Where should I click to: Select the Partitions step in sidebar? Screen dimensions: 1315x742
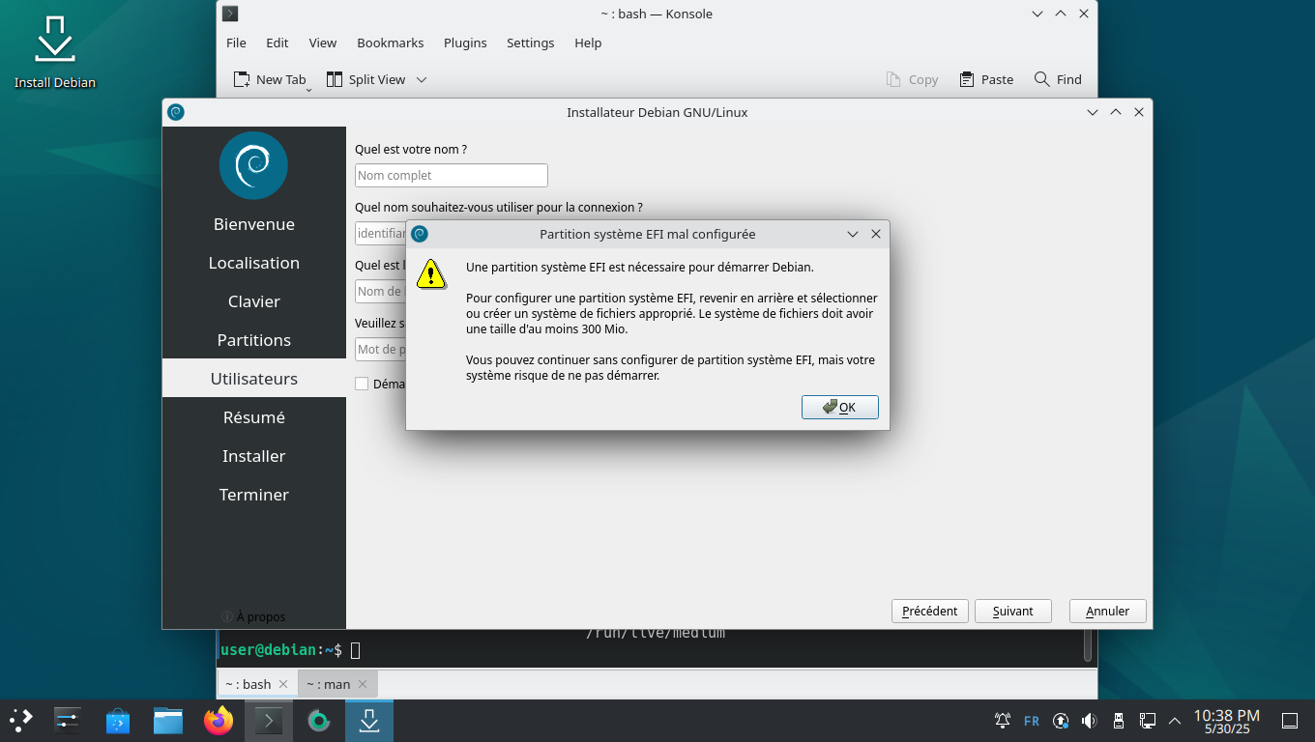coord(254,340)
